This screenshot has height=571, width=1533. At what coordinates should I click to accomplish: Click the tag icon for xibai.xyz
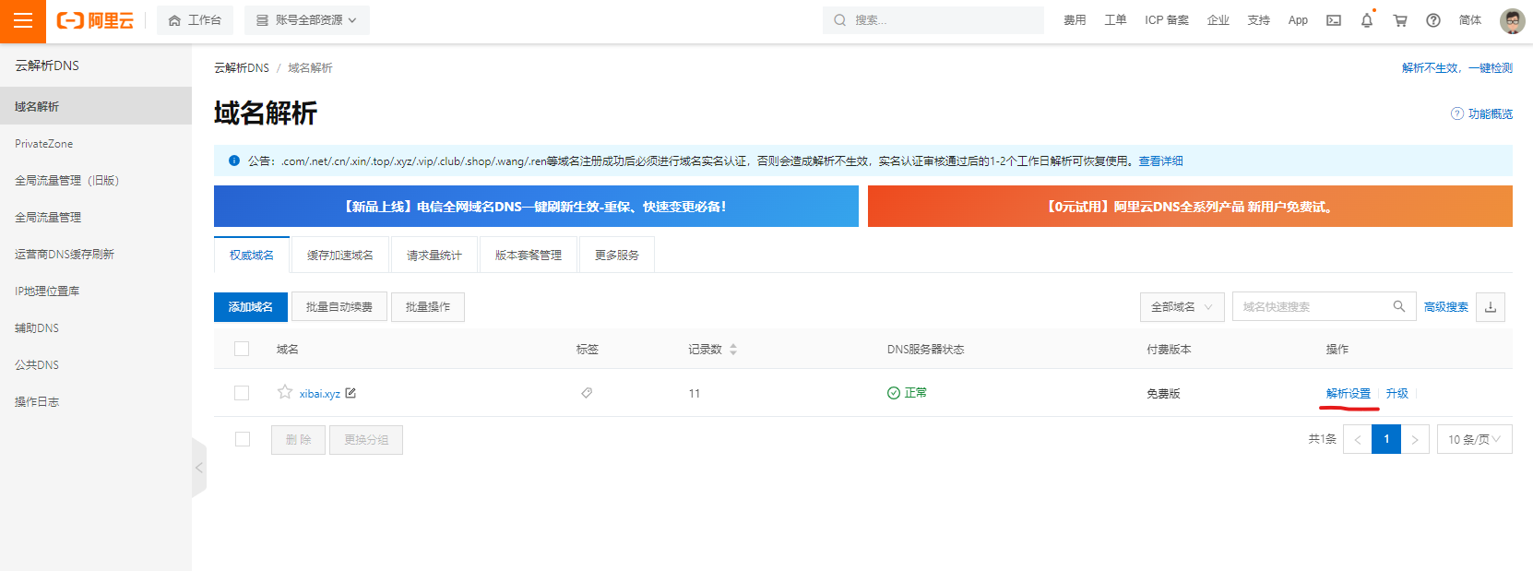587,393
